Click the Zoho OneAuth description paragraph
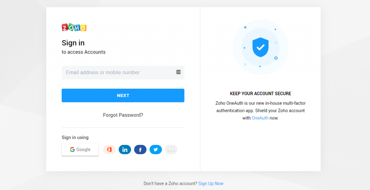Screen dimensions: 370x190 (x=261, y=111)
